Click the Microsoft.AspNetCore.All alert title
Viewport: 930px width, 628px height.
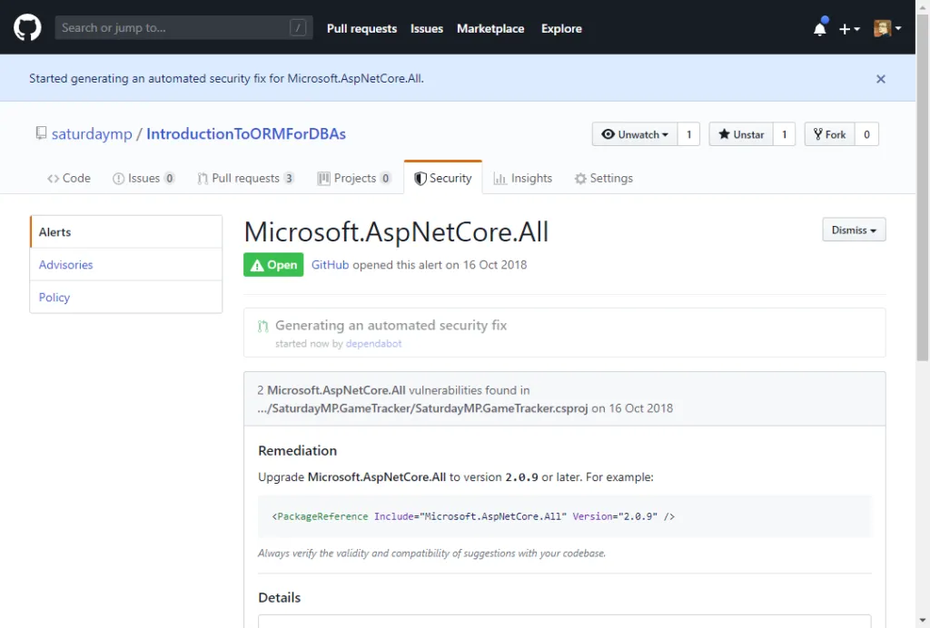click(396, 232)
